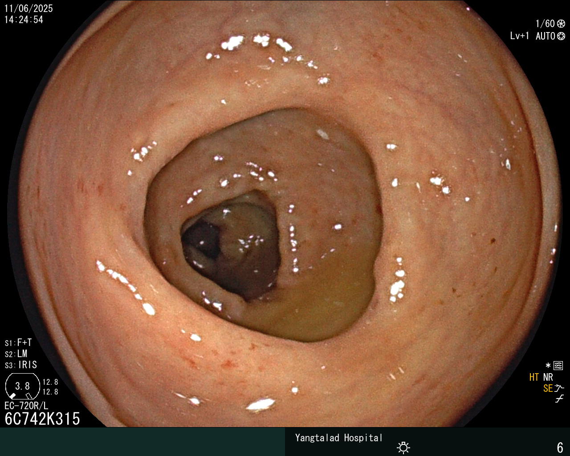570x456 pixels.
Task: Click the Lv+1 brightness level
Action: [520, 36]
